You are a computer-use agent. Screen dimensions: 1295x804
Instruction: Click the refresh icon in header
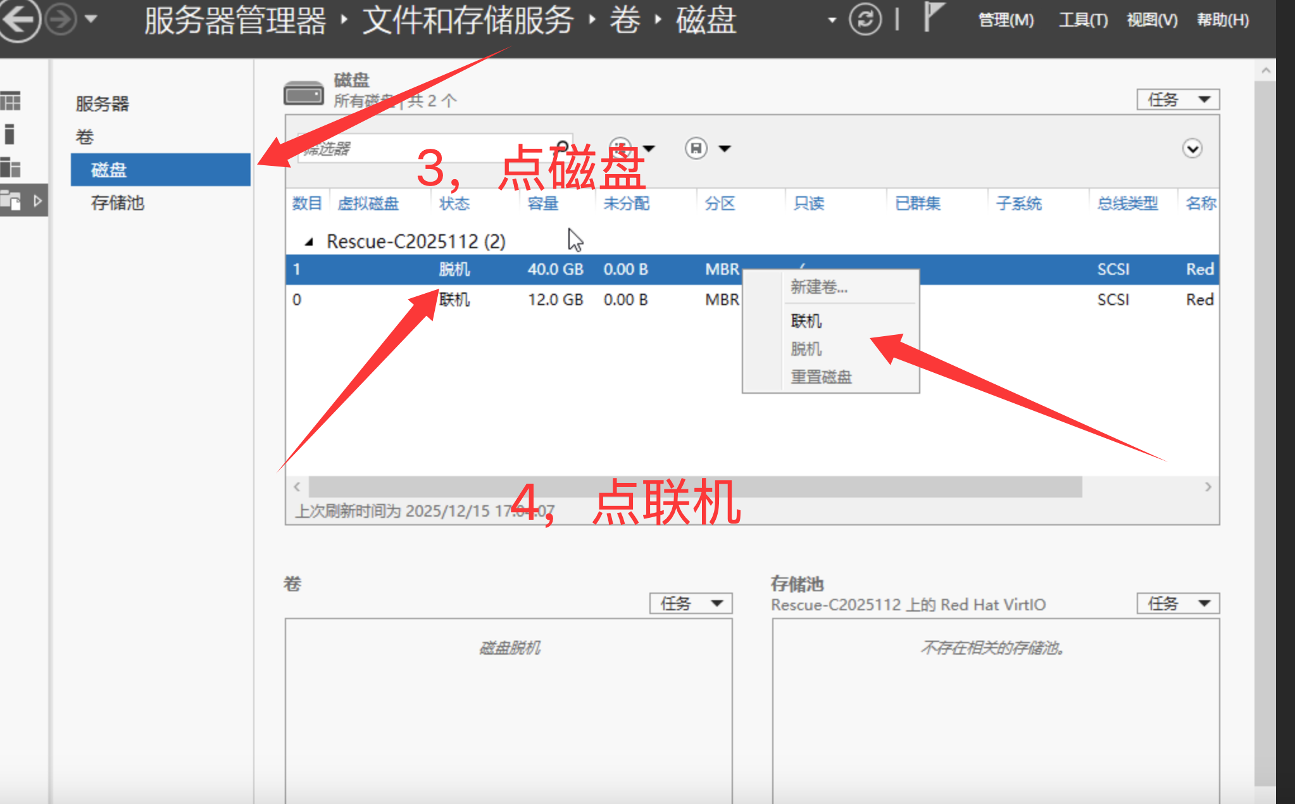865,20
